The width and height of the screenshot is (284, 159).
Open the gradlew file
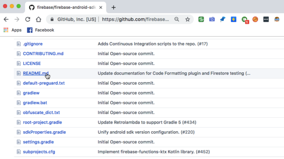tap(31, 93)
